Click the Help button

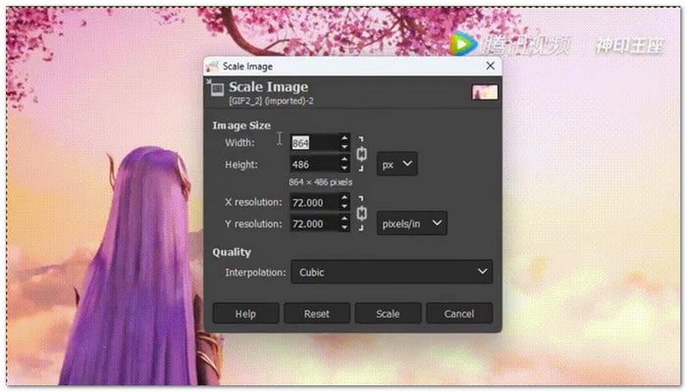(x=245, y=314)
